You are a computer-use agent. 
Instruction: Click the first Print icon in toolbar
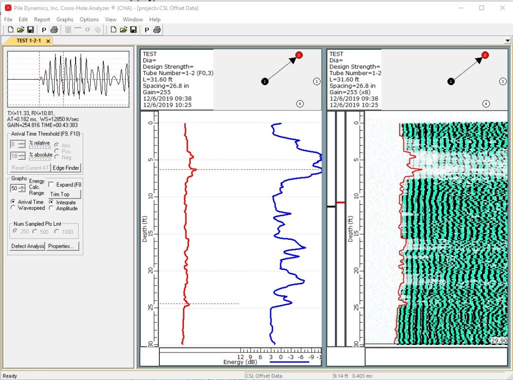pyautogui.click(x=54, y=30)
